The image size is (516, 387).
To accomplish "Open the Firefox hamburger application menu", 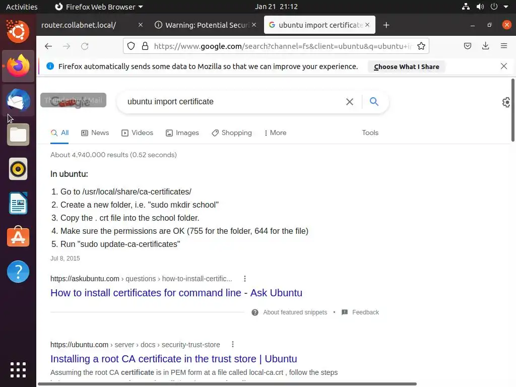I will [x=504, y=46].
